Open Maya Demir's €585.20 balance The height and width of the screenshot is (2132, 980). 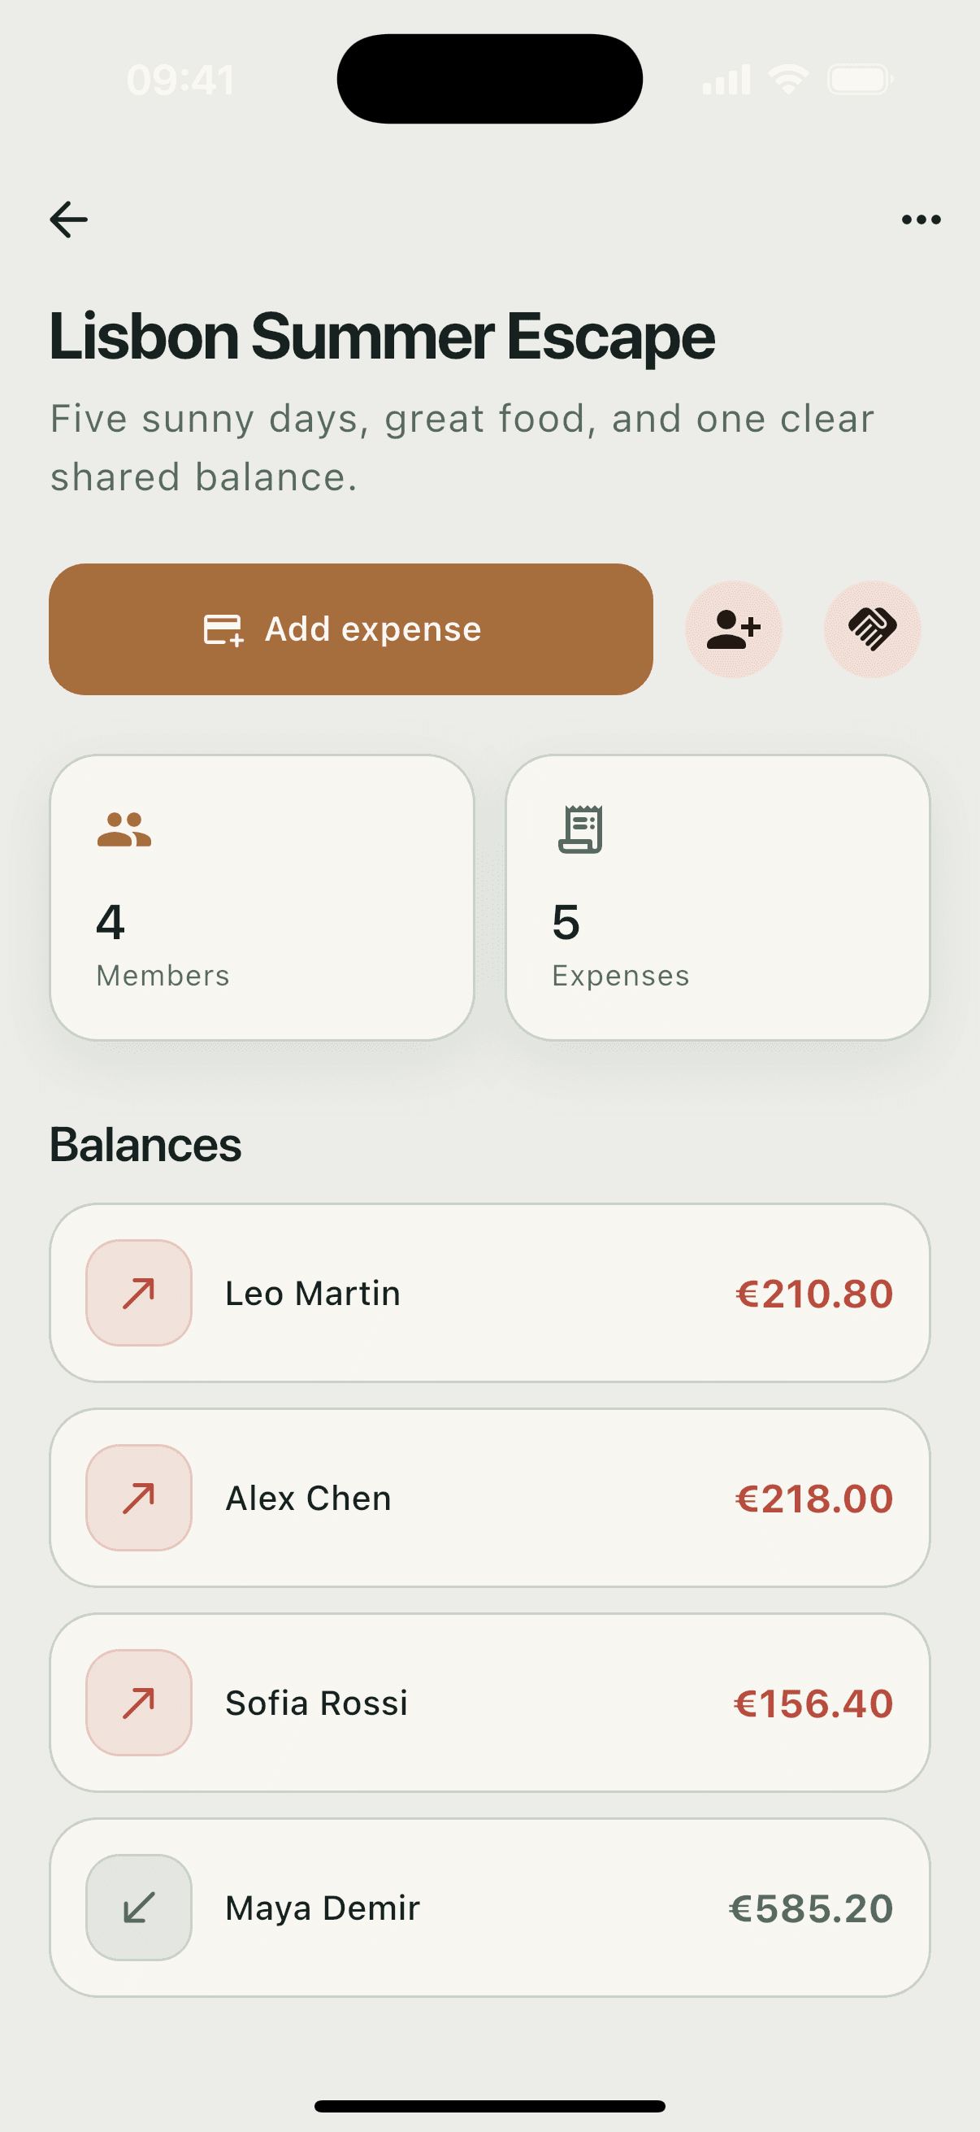(x=810, y=1908)
